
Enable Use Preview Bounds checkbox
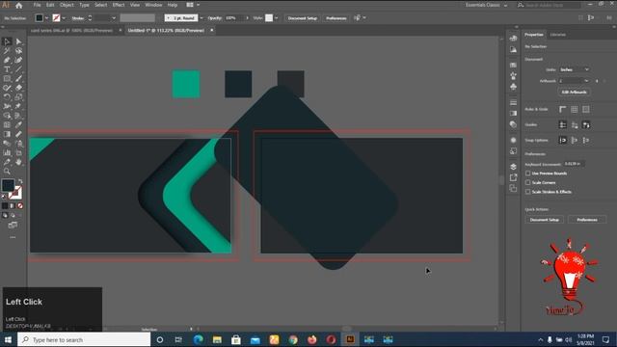click(527, 173)
